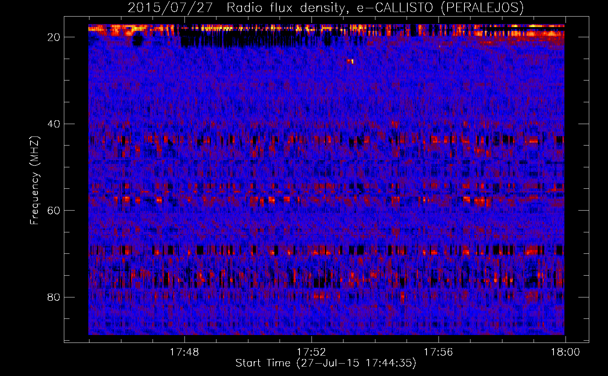Click the "Start Time (27-Jul-15 17:44:35)" axis label
608x376 pixels.
pyautogui.click(x=326, y=363)
